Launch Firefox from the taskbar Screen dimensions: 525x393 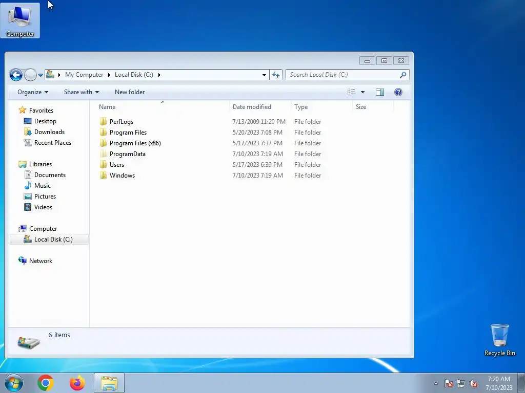[x=77, y=383]
